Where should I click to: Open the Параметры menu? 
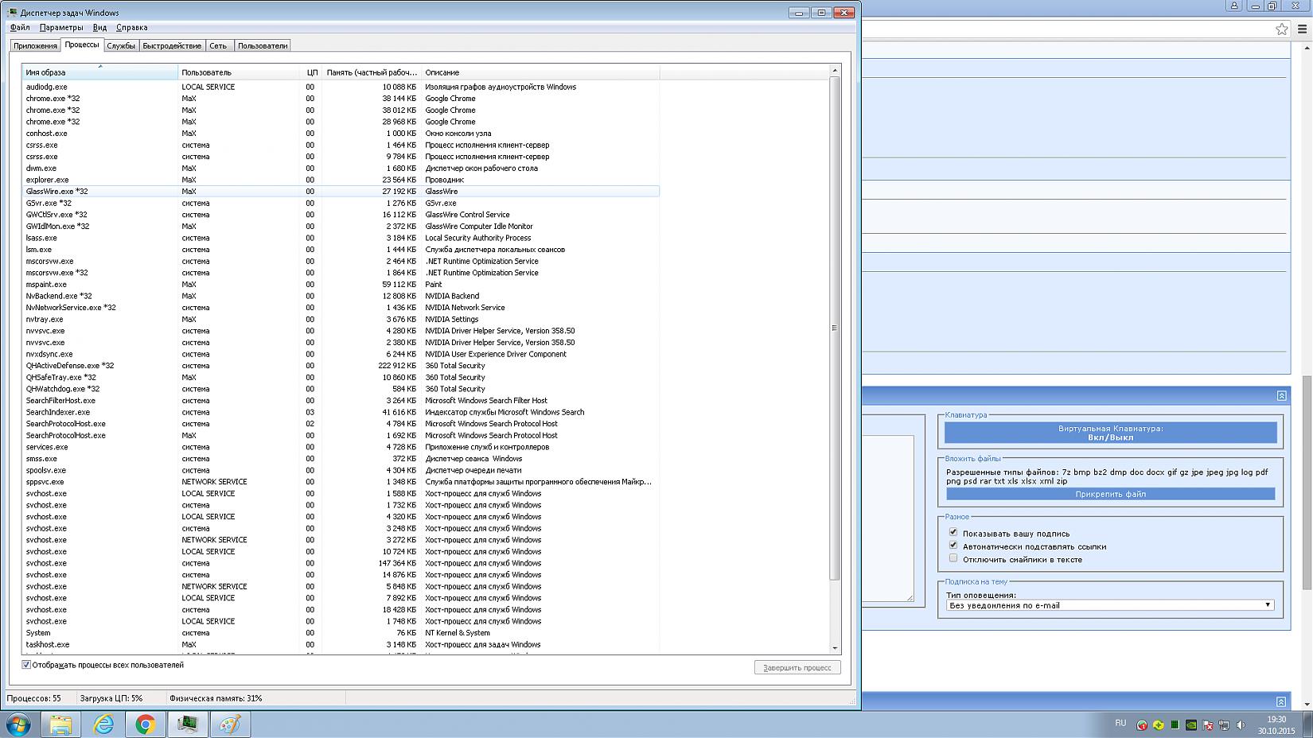pos(60,28)
